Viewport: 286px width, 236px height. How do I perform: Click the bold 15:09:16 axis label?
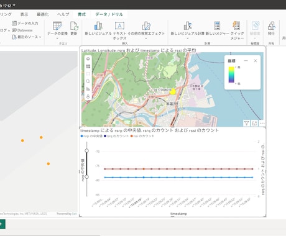coord(136,202)
